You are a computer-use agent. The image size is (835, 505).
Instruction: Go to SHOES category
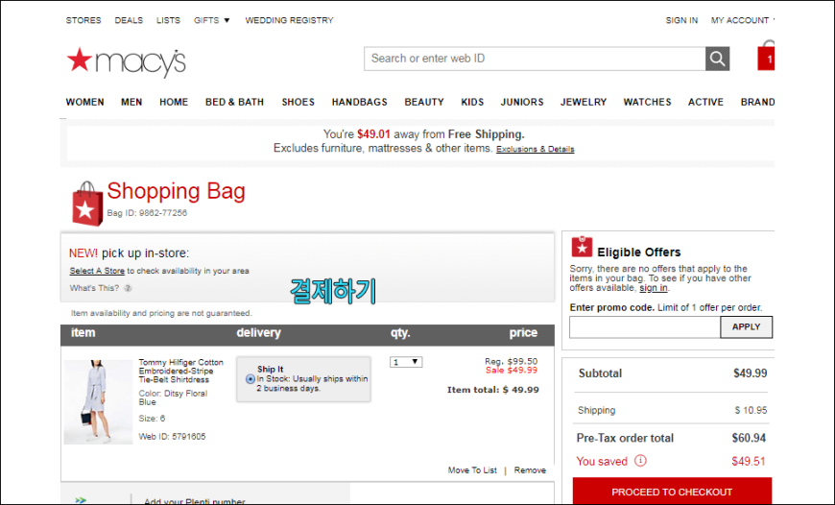pyautogui.click(x=298, y=102)
